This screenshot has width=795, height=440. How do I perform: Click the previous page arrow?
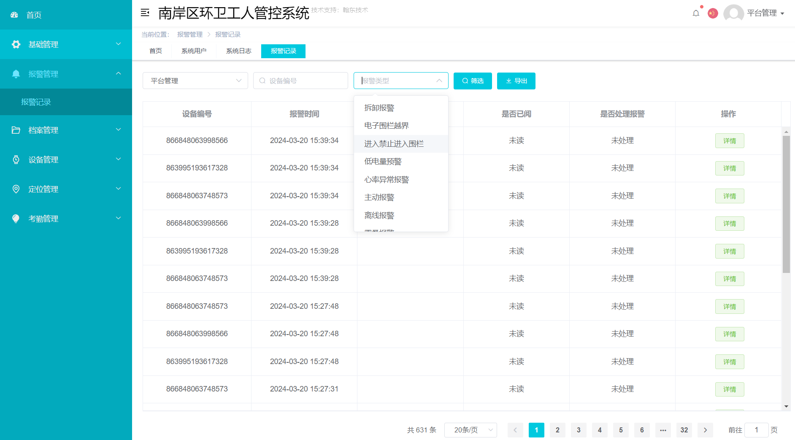515,430
